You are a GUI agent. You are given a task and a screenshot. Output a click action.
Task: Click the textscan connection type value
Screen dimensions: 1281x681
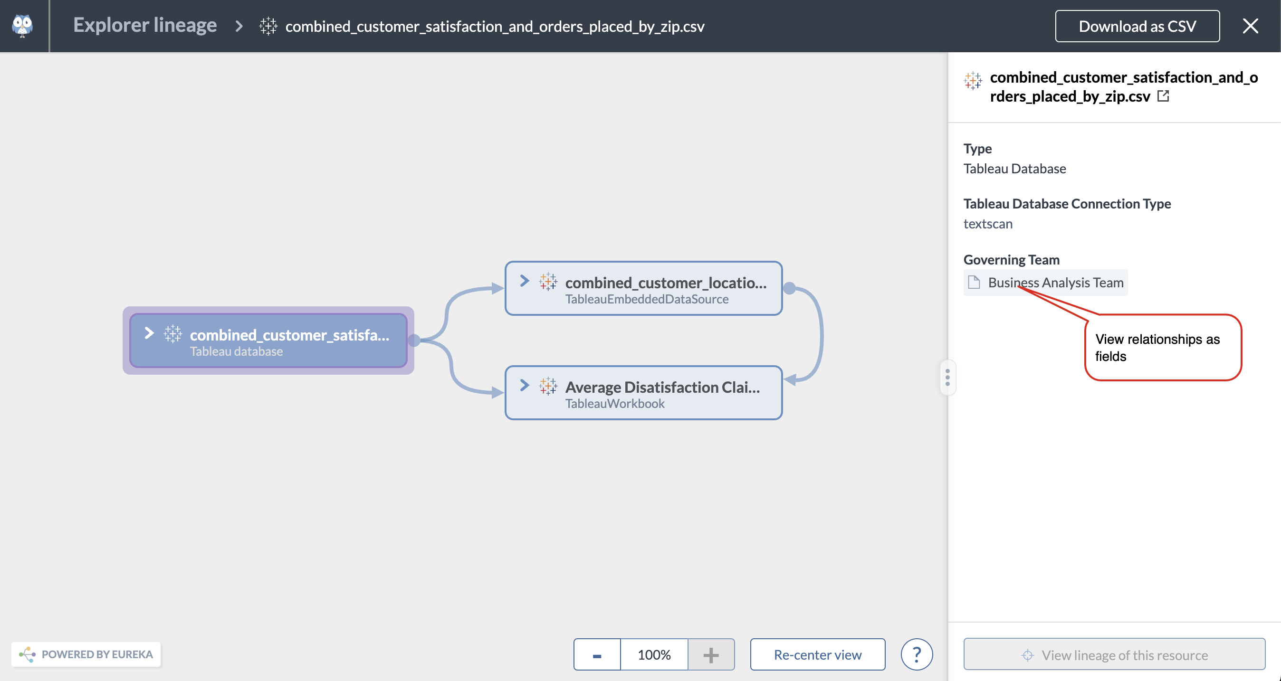(988, 224)
